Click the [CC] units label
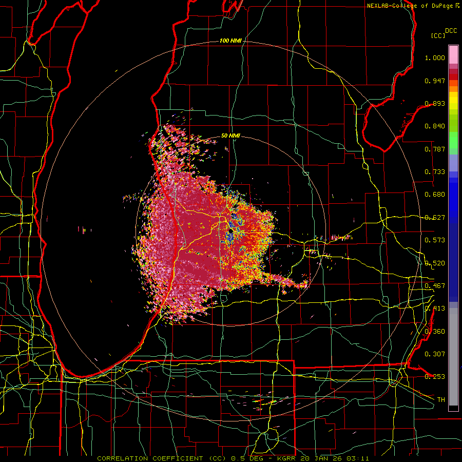Image resolution: width=462 pixels, height=462 pixels. 438,35
